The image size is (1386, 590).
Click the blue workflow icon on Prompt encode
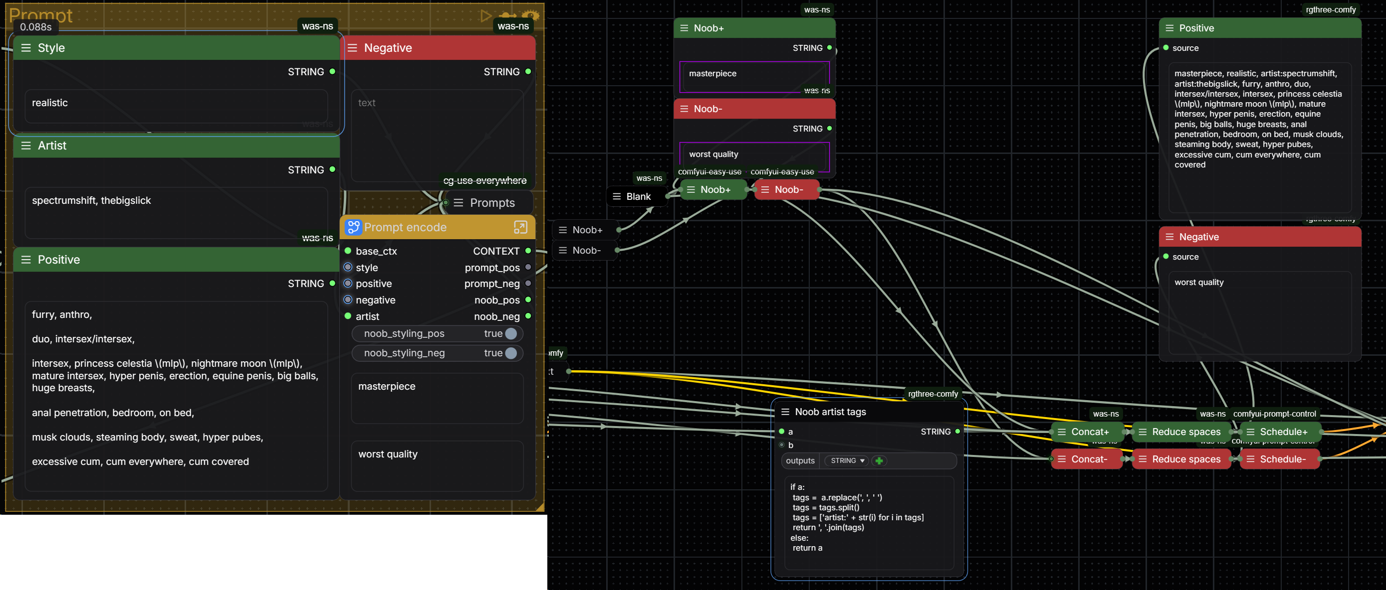[x=353, y=227]
